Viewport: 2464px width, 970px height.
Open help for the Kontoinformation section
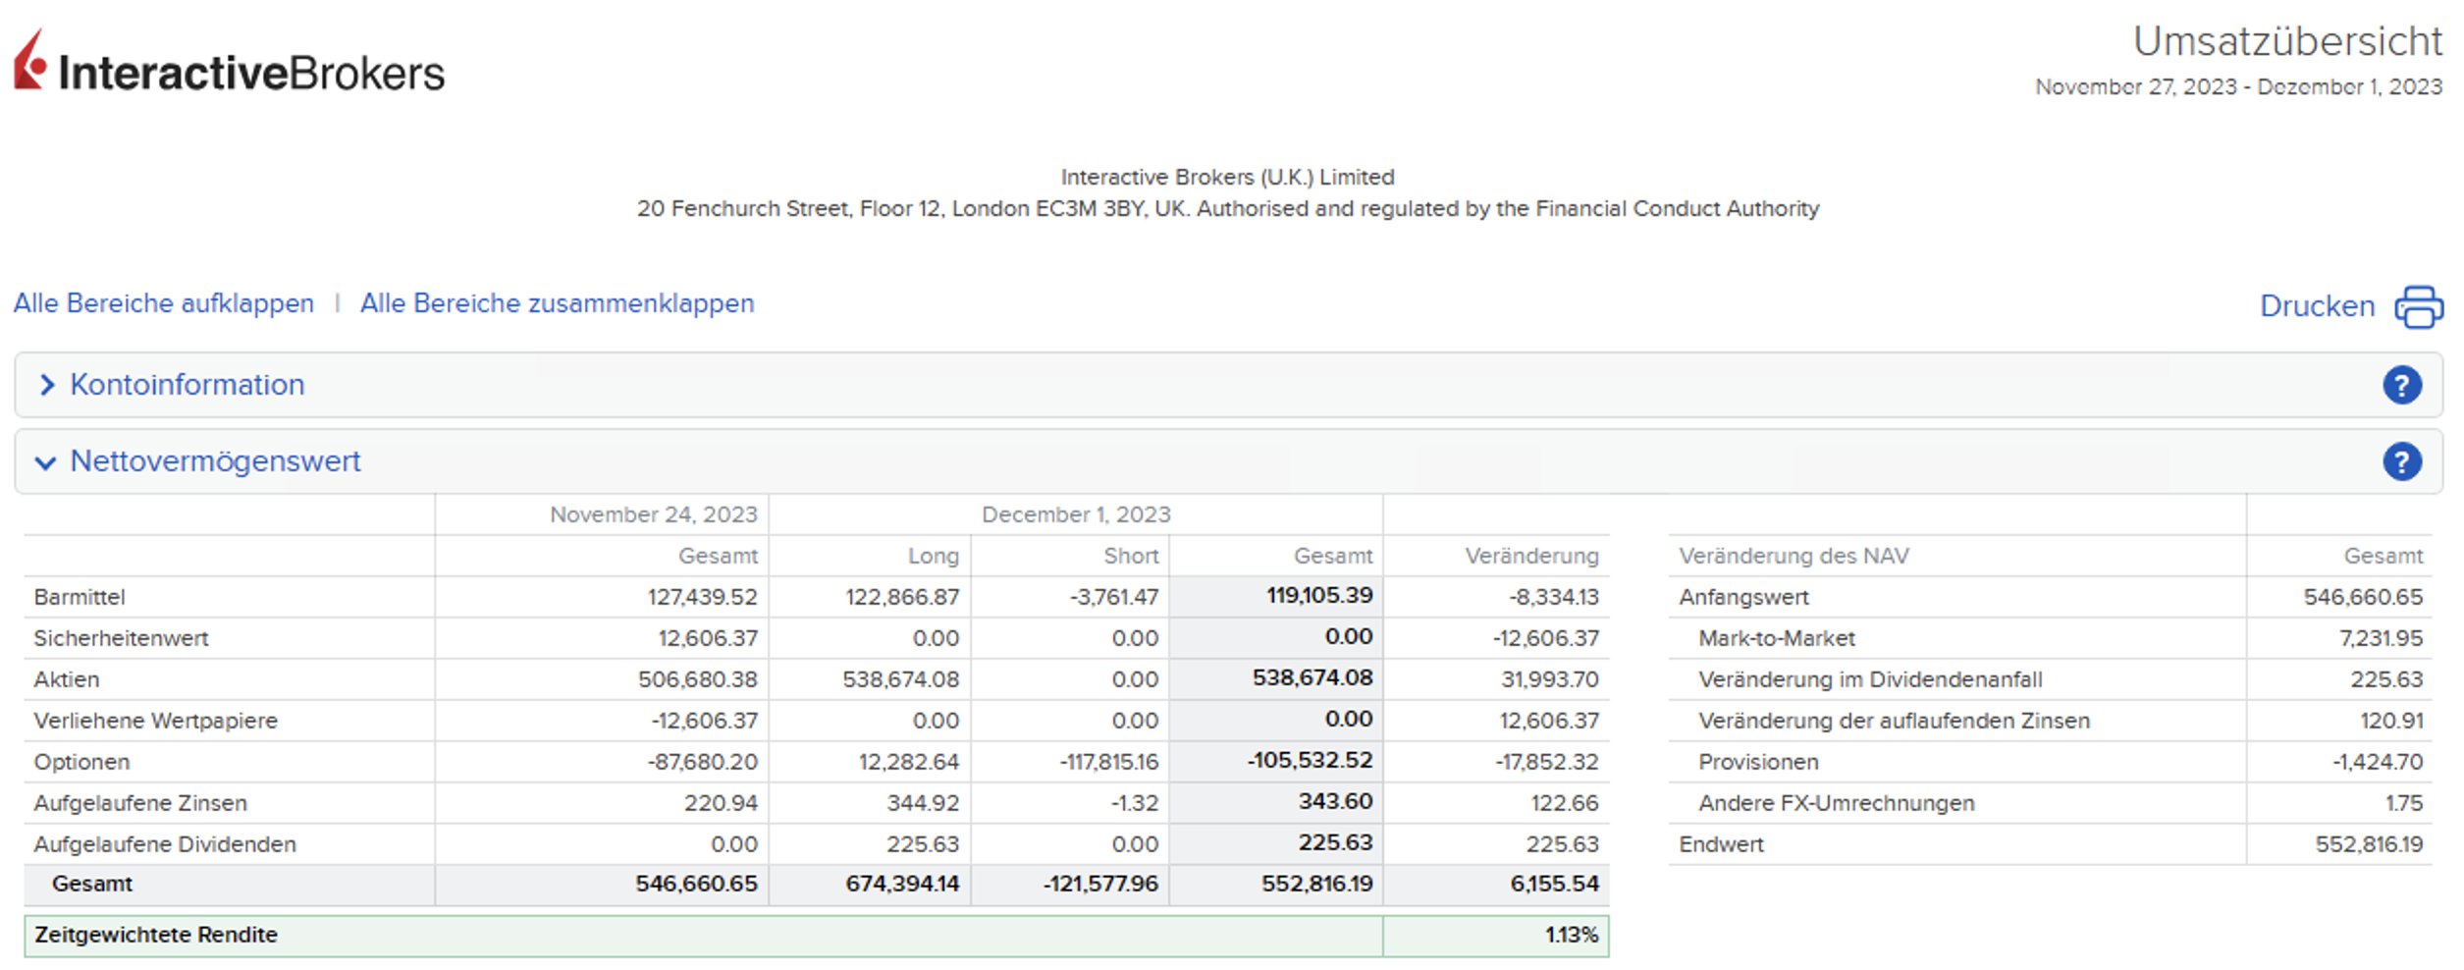click(x=2401, y=385)
